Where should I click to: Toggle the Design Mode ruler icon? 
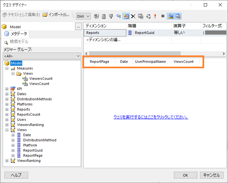171,16
